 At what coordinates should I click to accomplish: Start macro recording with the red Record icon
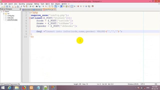78,6
